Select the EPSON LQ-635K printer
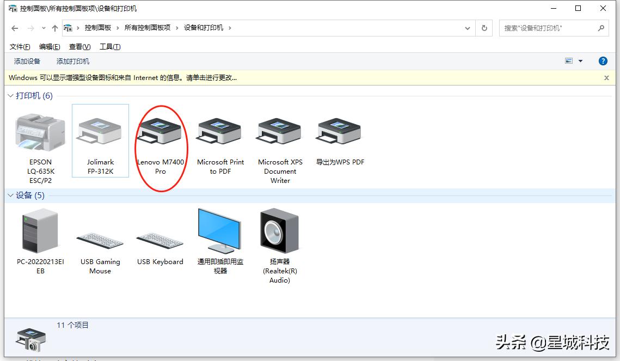This screenshot has height=361, width=620. (x=40, y=131)
